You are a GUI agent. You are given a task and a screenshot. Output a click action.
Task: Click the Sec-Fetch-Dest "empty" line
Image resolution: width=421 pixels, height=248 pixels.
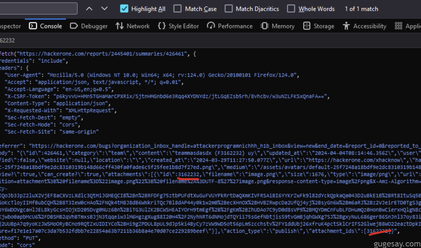(44, 117)
